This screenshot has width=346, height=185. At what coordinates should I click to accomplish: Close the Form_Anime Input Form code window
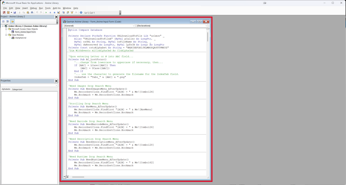coord(206,21)
